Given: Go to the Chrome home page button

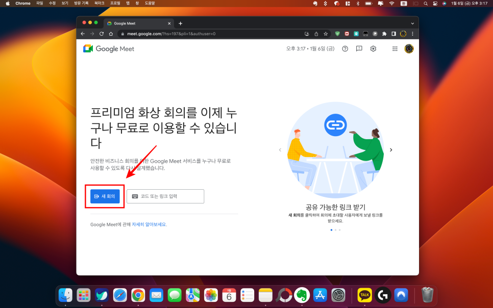Looking at the screenshot, I should (x=111, y=34).
